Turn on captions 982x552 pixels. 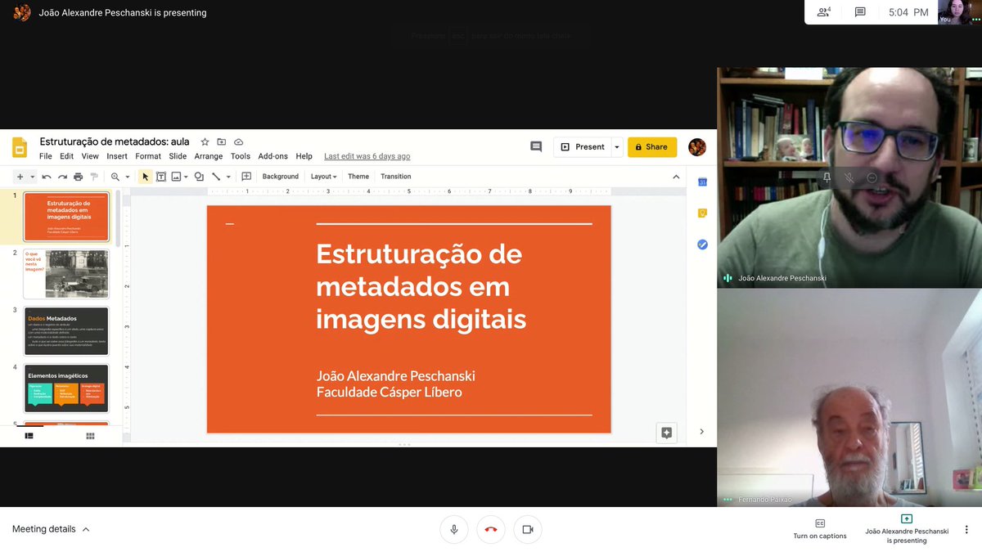click(820, 528)
